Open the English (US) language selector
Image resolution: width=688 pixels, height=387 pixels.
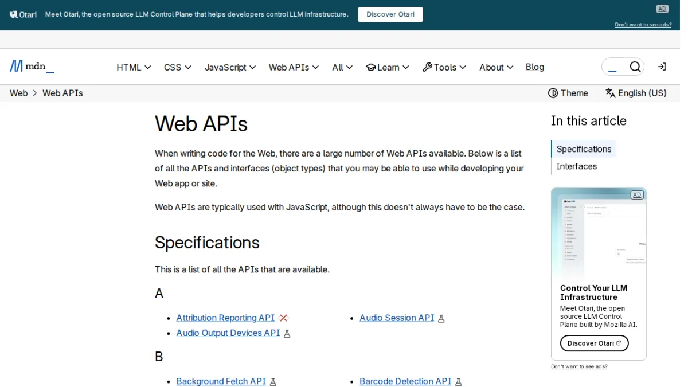[x=636, y=93]
